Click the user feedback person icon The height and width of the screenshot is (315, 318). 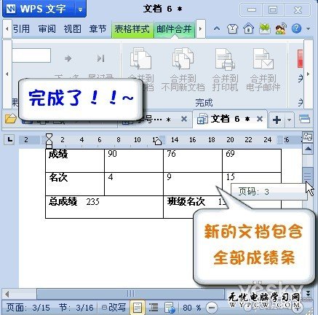[281, 29]
